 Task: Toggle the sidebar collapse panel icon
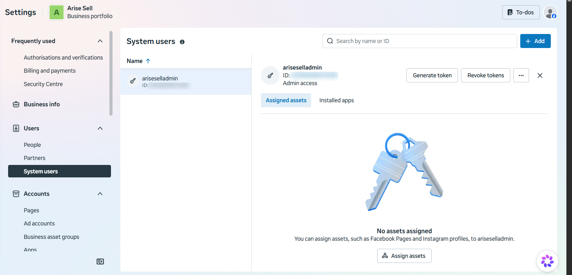(x=100, y=262)
